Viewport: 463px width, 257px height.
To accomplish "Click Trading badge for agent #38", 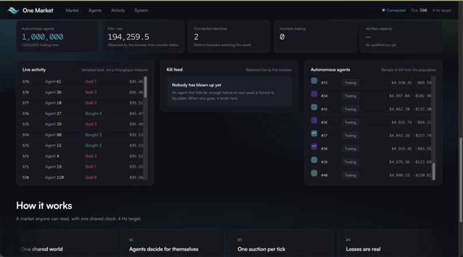I will pyautogui.click(x=350, y=148).
